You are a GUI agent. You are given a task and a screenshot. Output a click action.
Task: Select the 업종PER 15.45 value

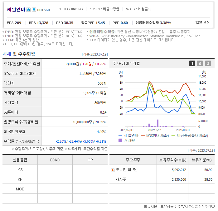tap(93, 23)
